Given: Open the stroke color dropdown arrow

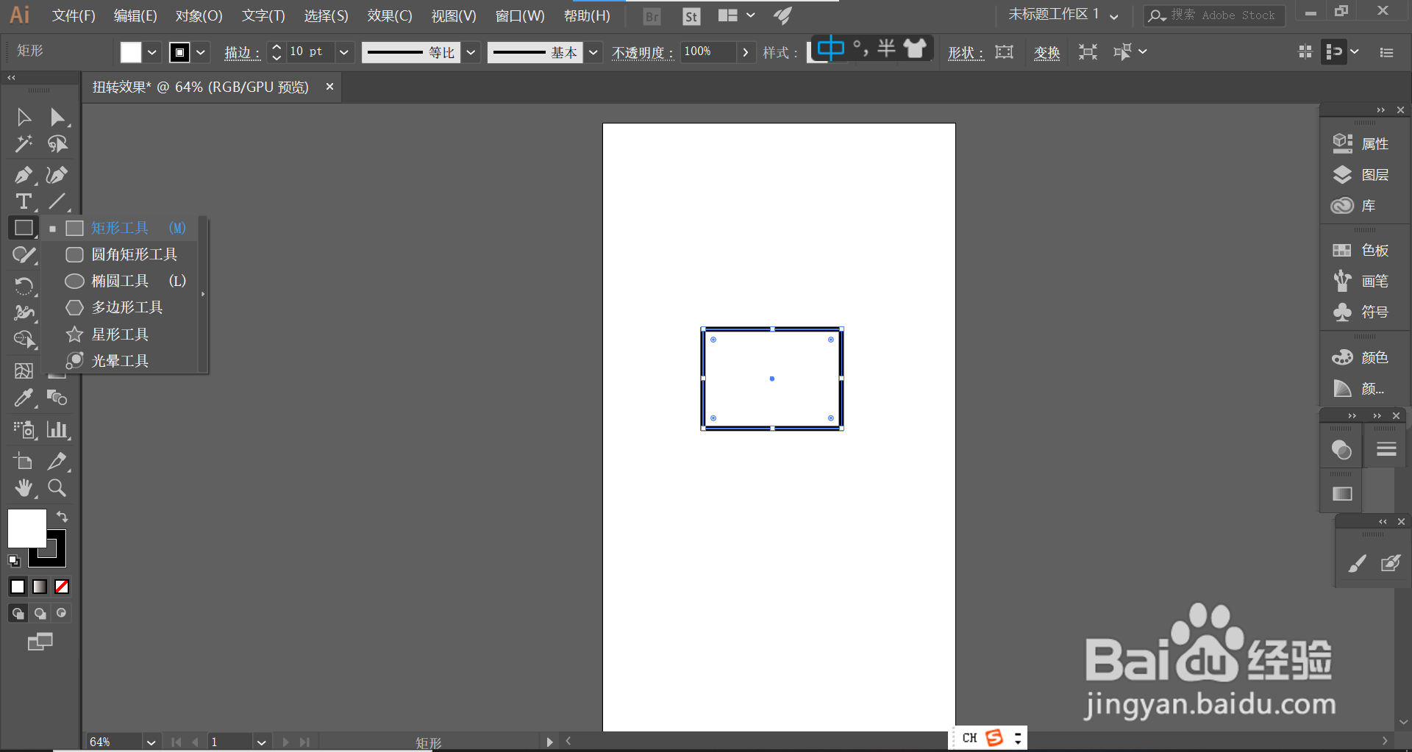Looking at the screenshot, I should click(201, 52).
